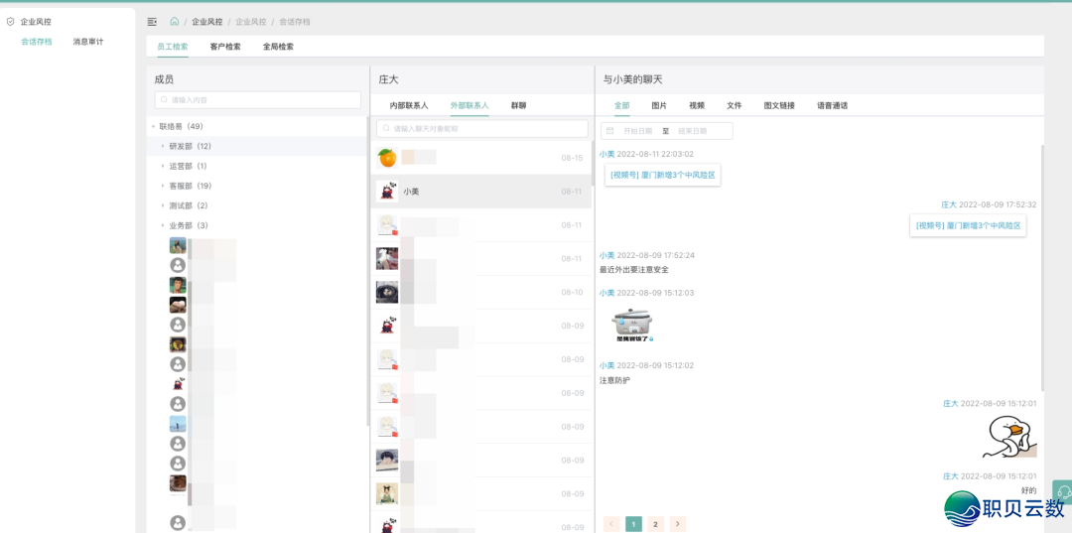Image resolution: width=1072 pixels, height=533 pixels.
Task: Click the chat message scrollbar
Action: 1041,266
